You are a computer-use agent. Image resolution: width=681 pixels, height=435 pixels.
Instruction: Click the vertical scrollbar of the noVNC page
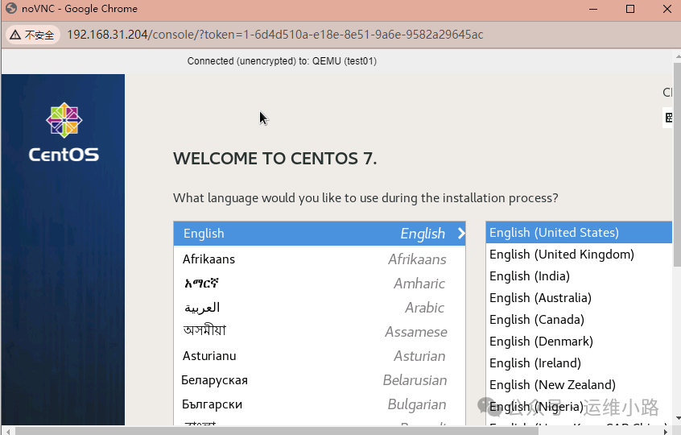pos(677,165)
